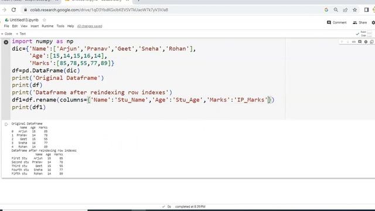Open Colab settings gear at top right
Viewport: 375px width, 211px height.
coord(373,22)
